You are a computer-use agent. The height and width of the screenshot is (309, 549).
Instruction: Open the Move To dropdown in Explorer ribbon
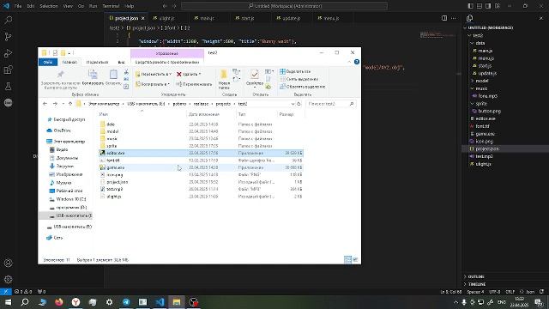tap(154, 75)
